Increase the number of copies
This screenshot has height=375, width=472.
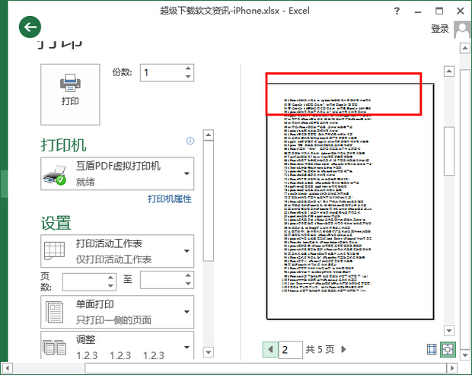click(188, 68)
